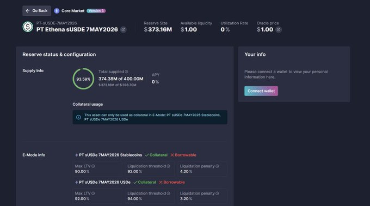
Task: Click the APY 0% value
Action: point(155,82)
